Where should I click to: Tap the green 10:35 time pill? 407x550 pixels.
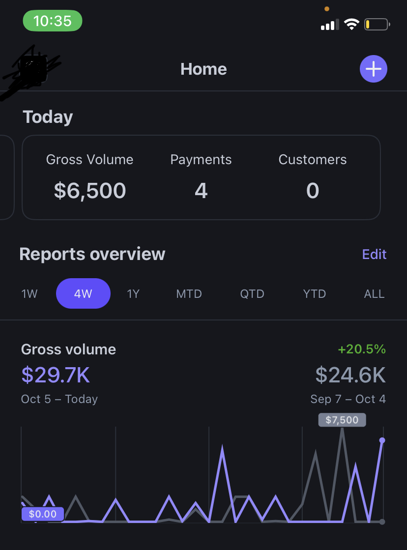coord(53,21)
